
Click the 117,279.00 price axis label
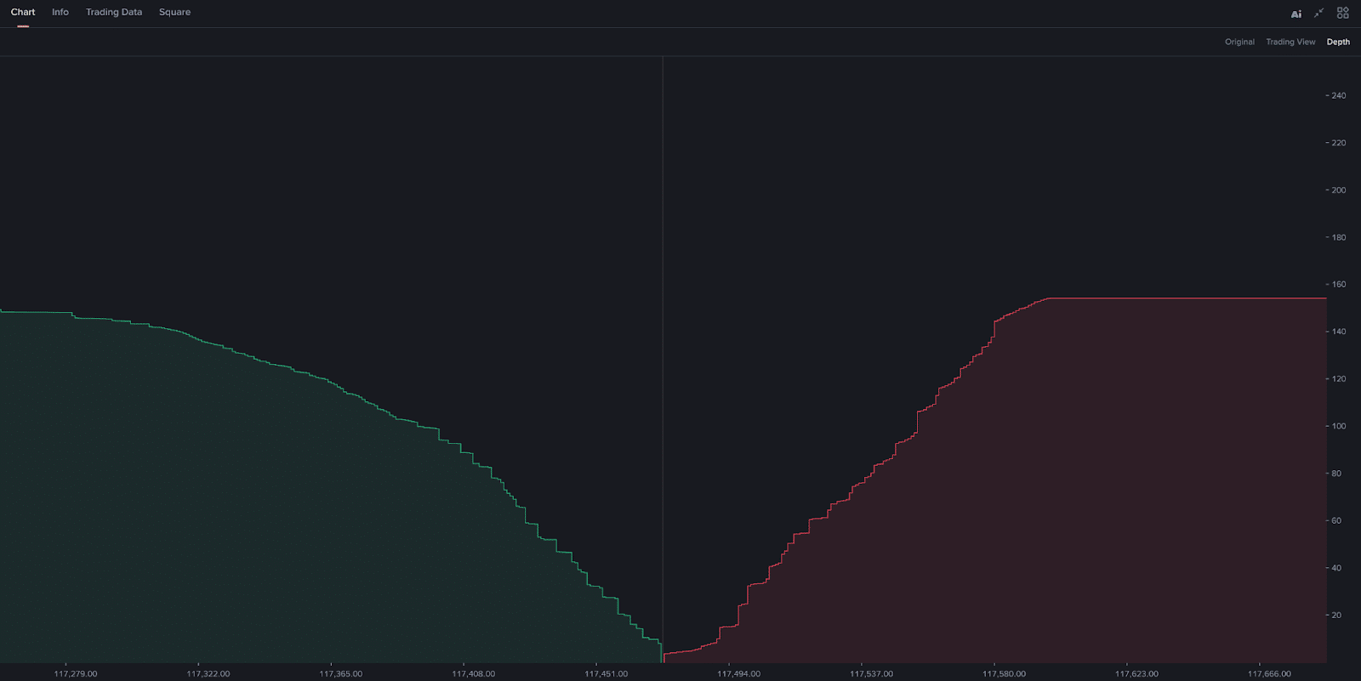[x=76, y=673]
